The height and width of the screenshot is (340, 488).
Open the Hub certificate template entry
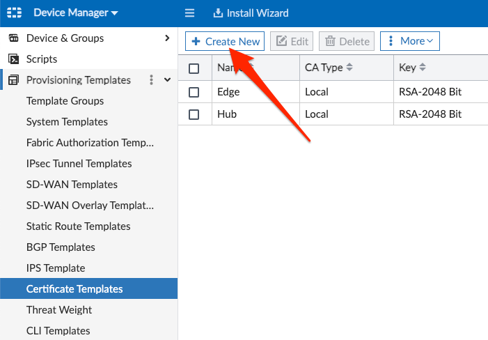pos(227,114)
